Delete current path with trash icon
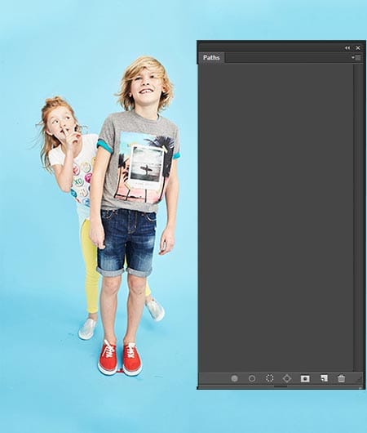The height and width of the screenshot is (433, 367). (342, 378)
